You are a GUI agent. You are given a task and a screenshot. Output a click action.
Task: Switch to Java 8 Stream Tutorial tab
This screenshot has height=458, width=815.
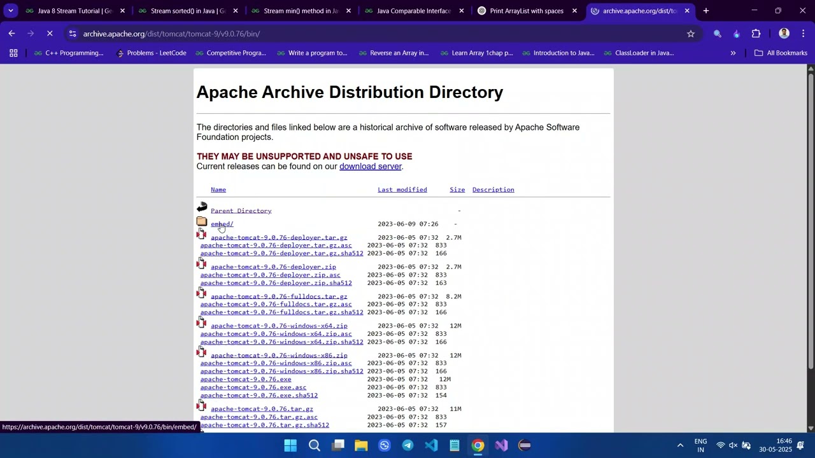click(68, 11)
